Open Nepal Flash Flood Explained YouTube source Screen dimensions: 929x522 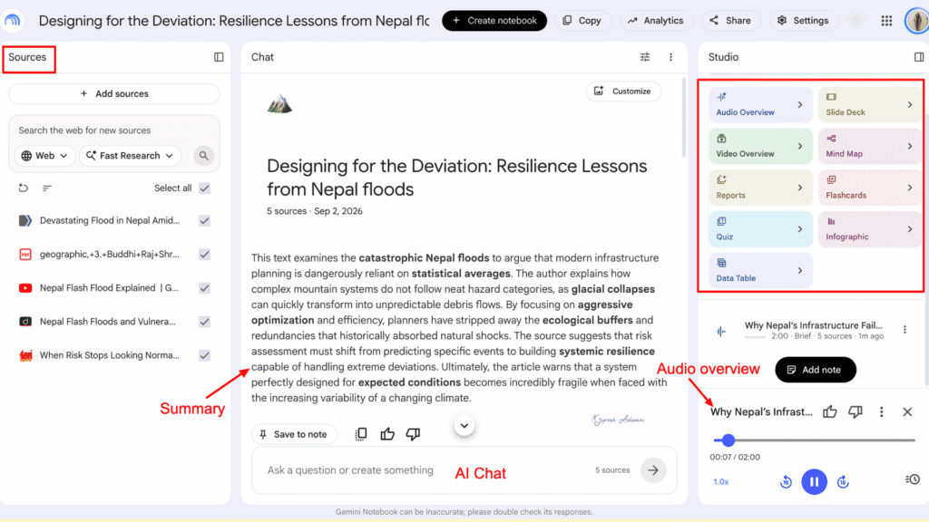click(x=110, y=288)
